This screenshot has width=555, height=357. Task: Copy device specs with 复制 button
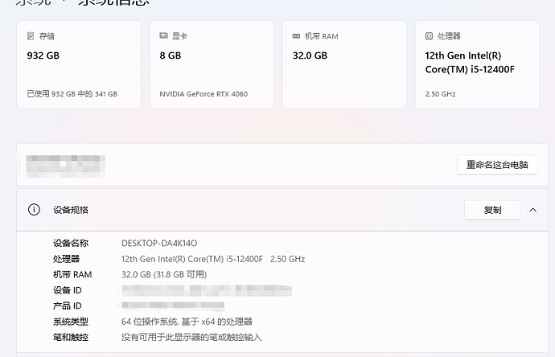492,210
